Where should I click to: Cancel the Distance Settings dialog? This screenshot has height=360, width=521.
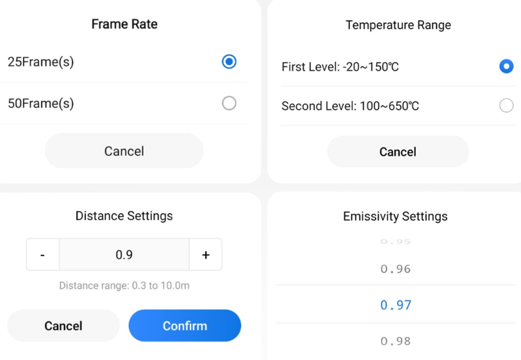click(63, 325)
